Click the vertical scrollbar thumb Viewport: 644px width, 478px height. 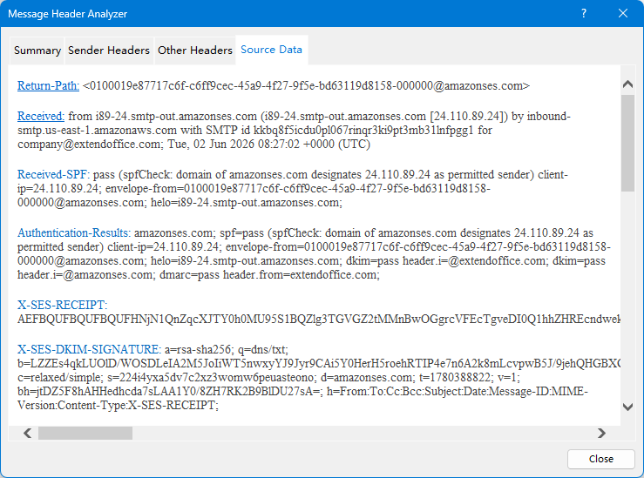(627, 143)
